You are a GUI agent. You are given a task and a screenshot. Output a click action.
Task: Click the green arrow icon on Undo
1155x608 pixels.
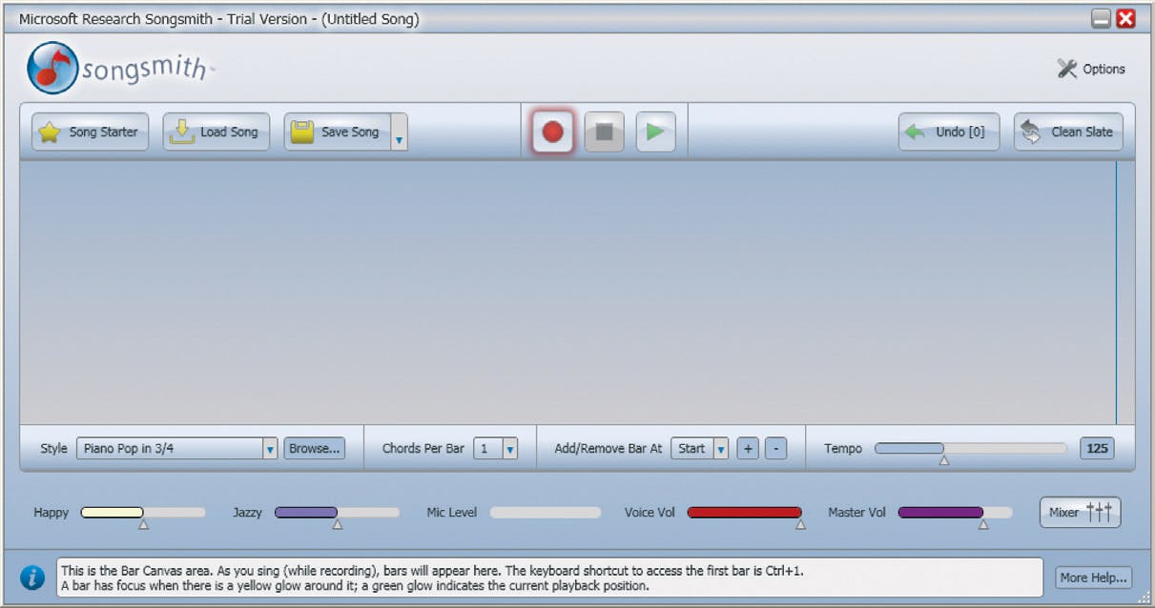pos(916,132)
